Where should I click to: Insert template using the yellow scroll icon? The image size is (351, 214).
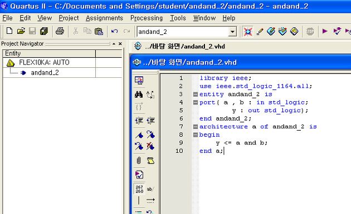pos(150,161)
